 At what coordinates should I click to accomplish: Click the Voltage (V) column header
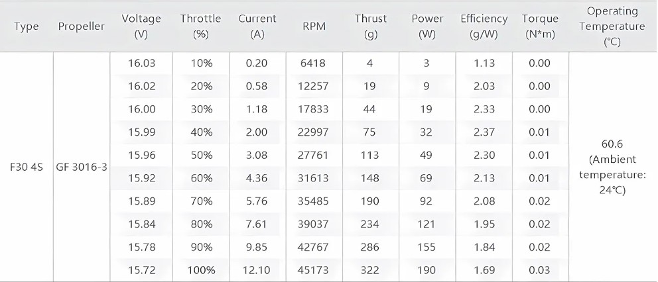(x=141, y=26)
